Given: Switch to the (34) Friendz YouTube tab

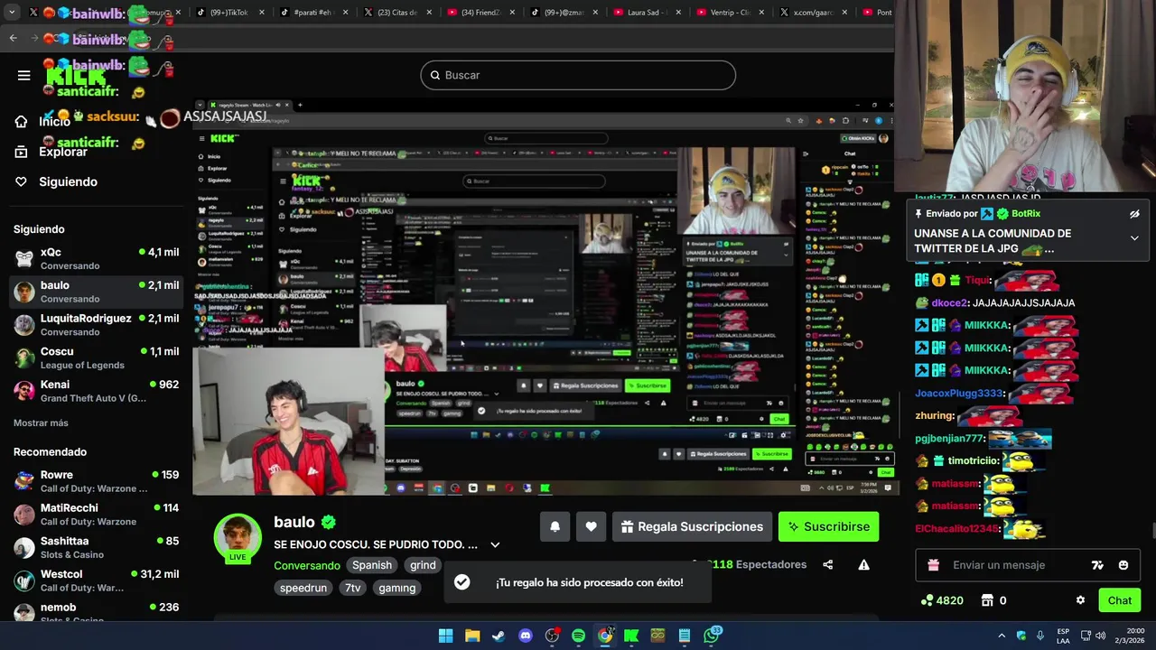Looking at the screenshot, I should click(x=480, y=13).
